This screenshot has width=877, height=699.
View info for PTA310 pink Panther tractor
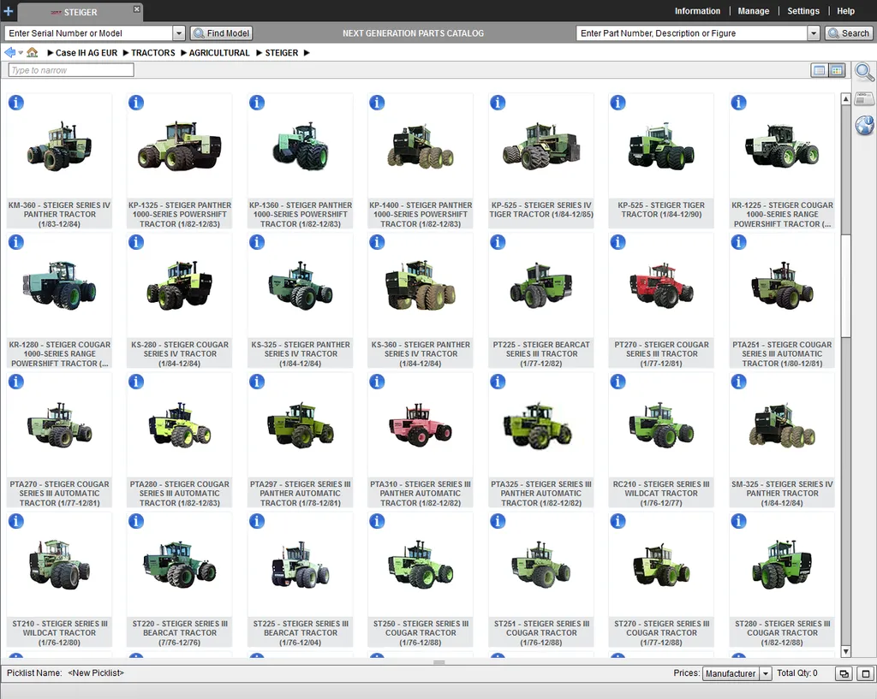(377, 382)
